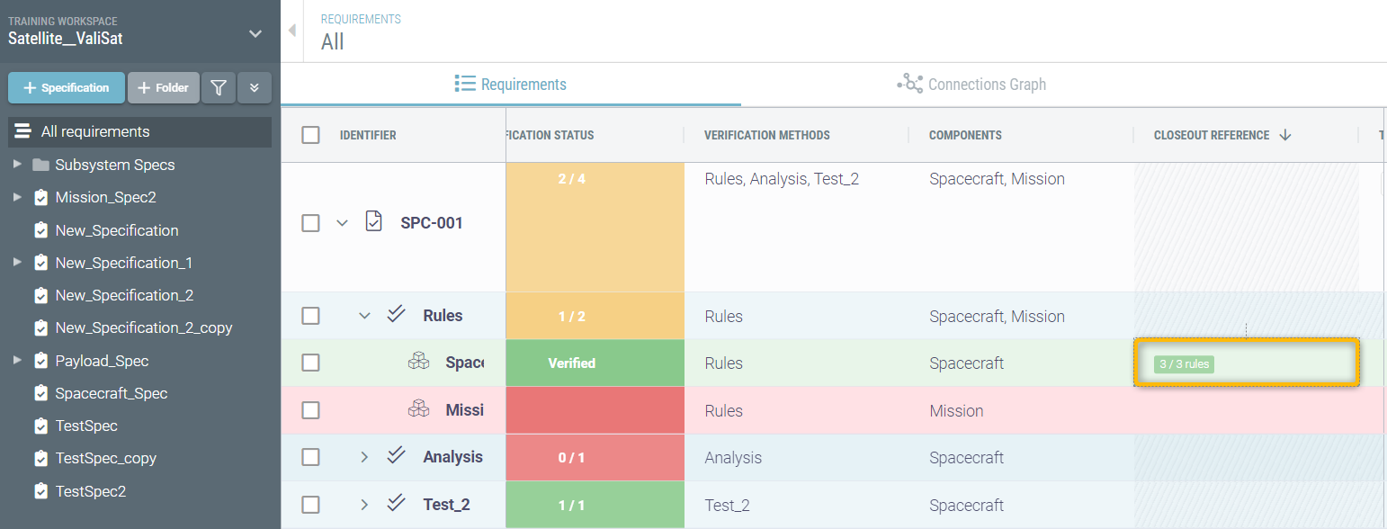Check the Spacecraft component row checkbox
Image resolution: width=1387 pixels, height=529 pixels.
[310, 363]
